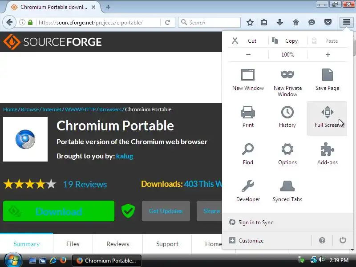This screenshot has height=267, width=356.
Task: Follow the Browsers breadcrumb link
Action: click(110, 109)
